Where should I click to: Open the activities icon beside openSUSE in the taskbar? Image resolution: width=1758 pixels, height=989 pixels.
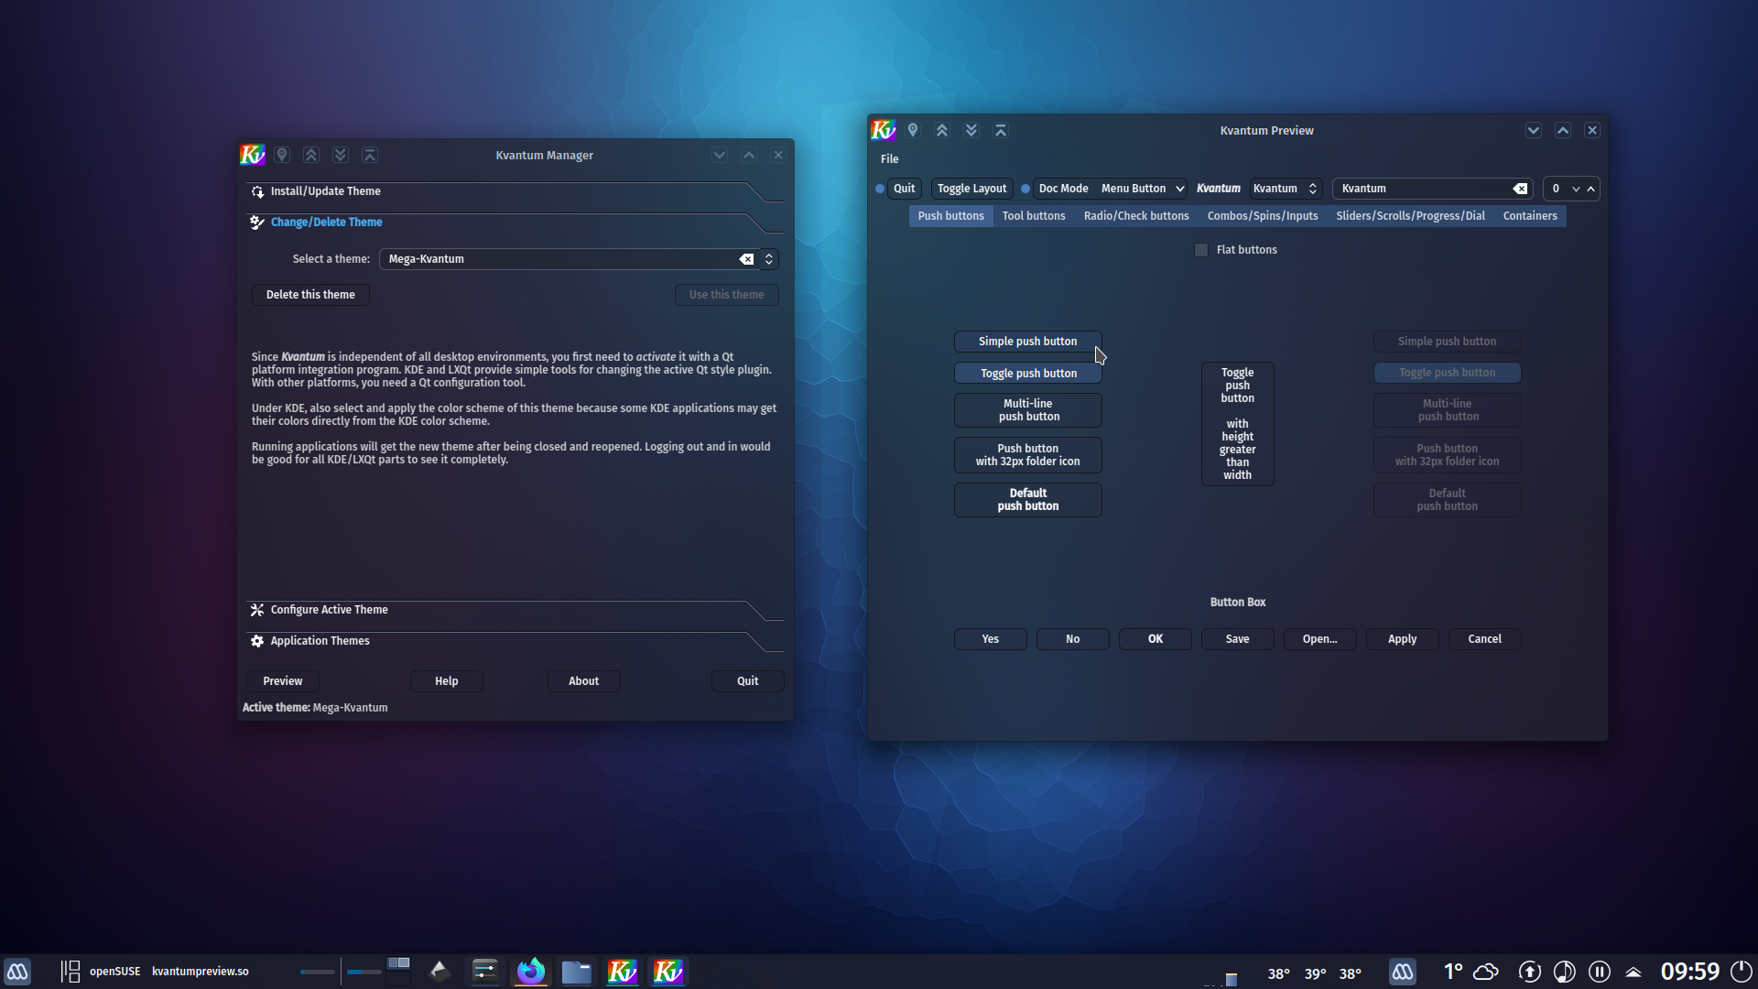click(71, 971)
